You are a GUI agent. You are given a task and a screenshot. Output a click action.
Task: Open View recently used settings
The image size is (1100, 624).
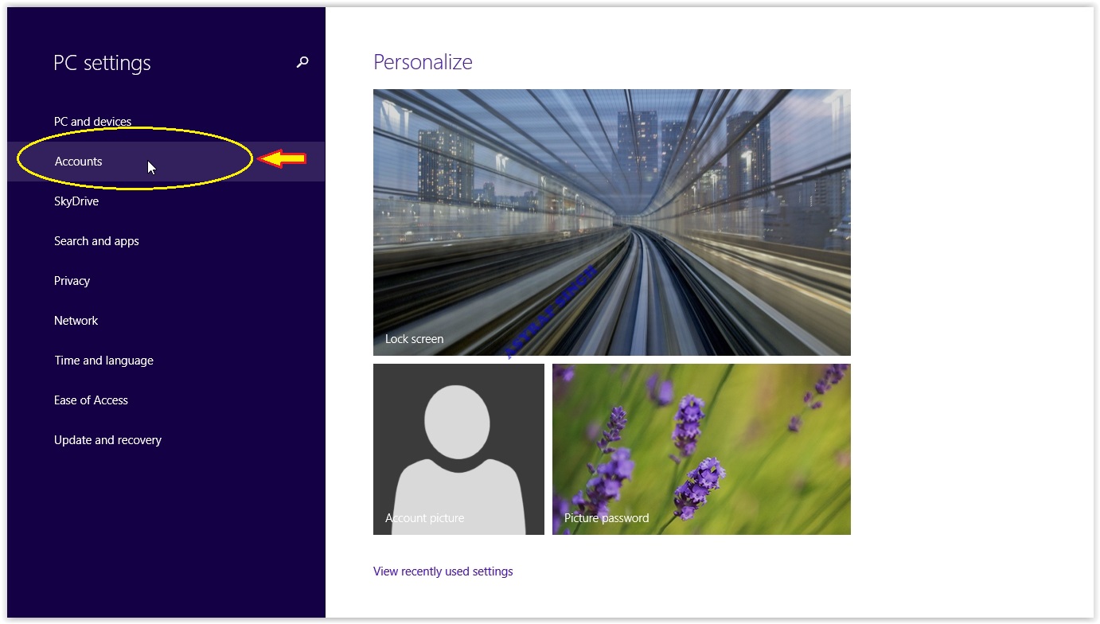click(443, 571)
